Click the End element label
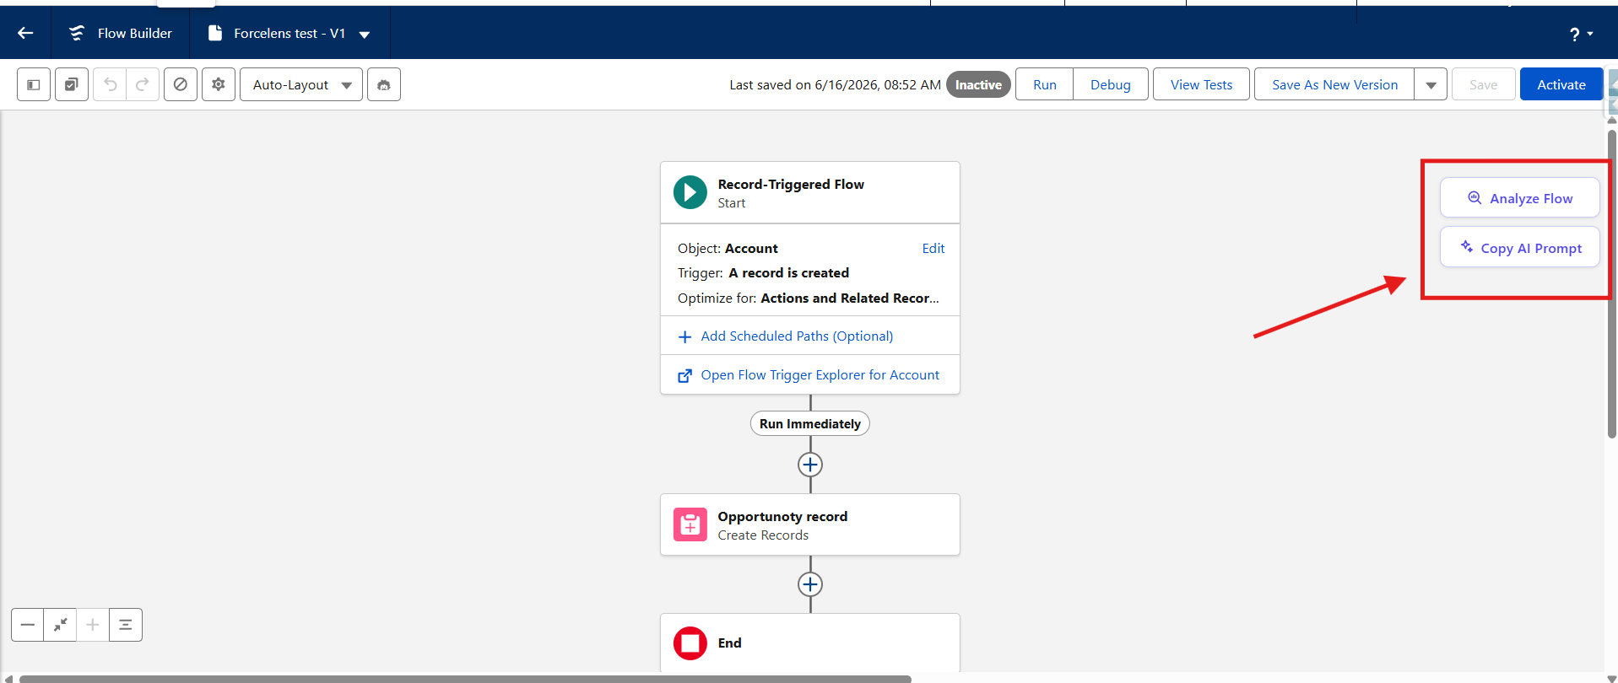The image size is (1618, 683). (x=729, y=643)
